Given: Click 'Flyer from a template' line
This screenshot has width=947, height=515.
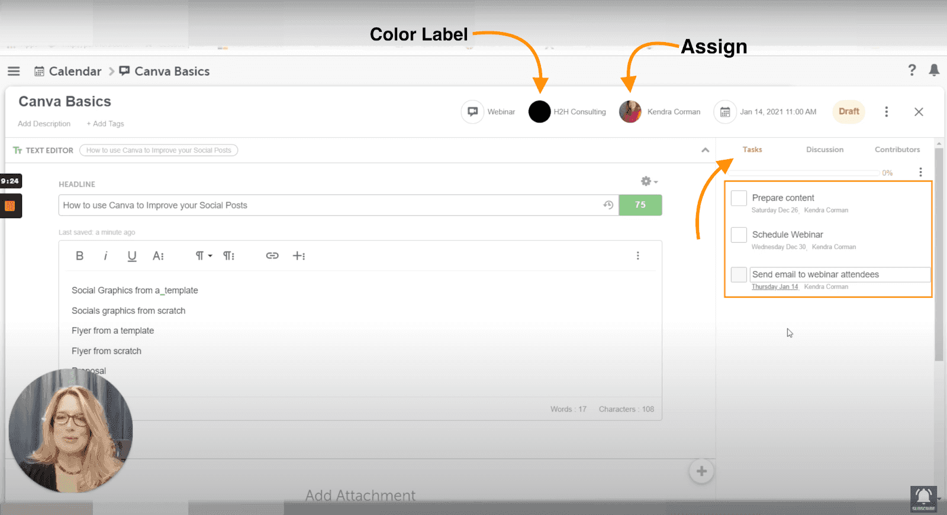Looking at the screenshot, I should (x=112, y=330).
